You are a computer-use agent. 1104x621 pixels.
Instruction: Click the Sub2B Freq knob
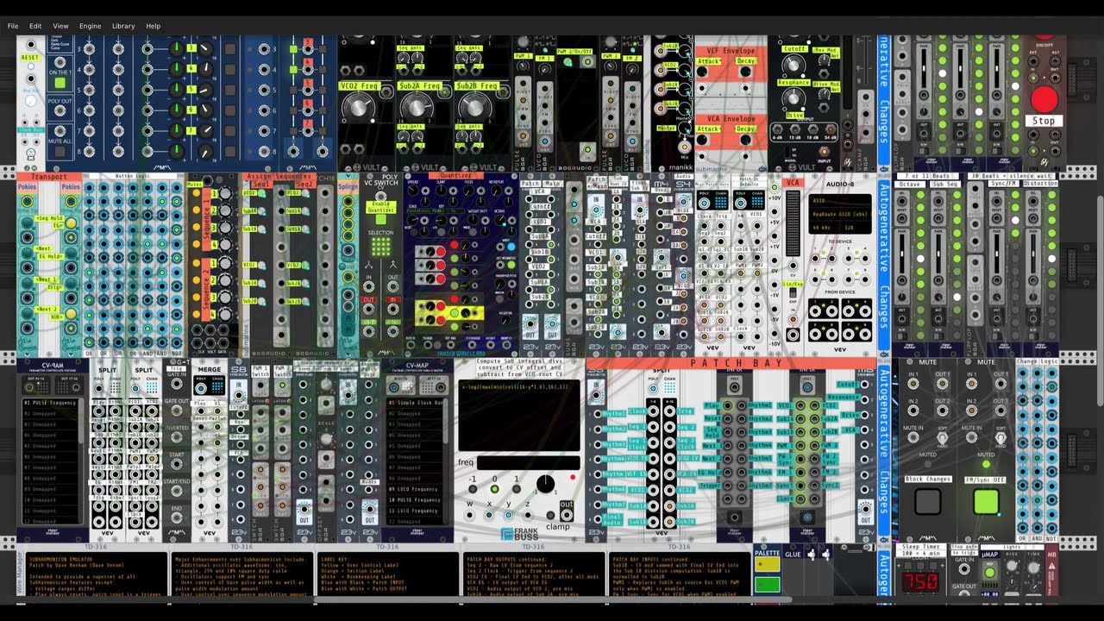click(x=474, y=106)
